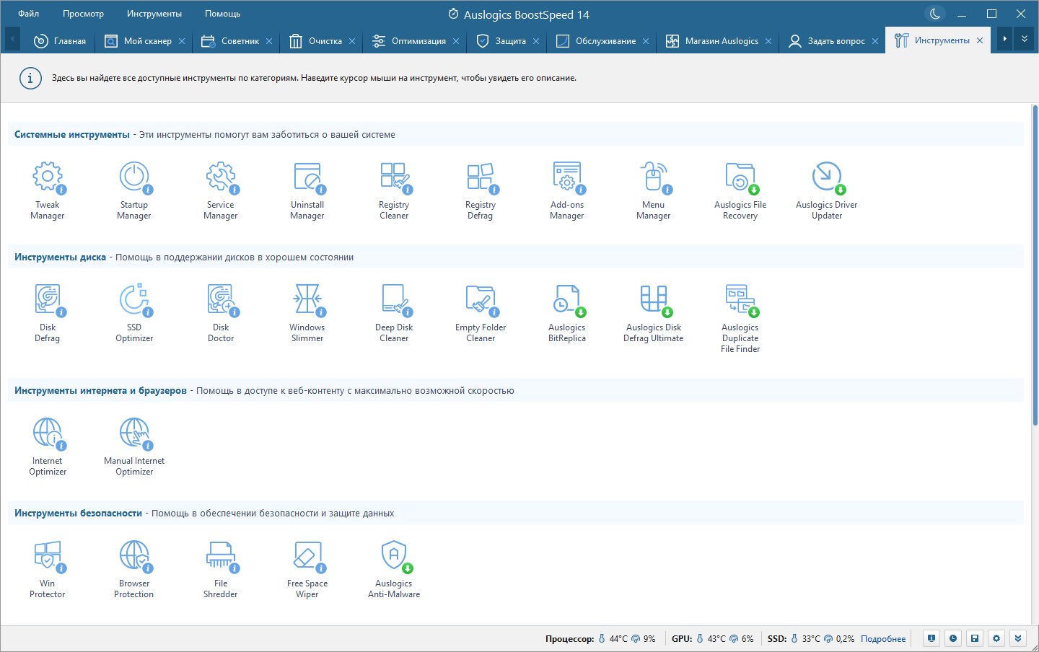Download Auslogics Anti-Malware
Screen dimensions: 1039x652
coord(394,569)
